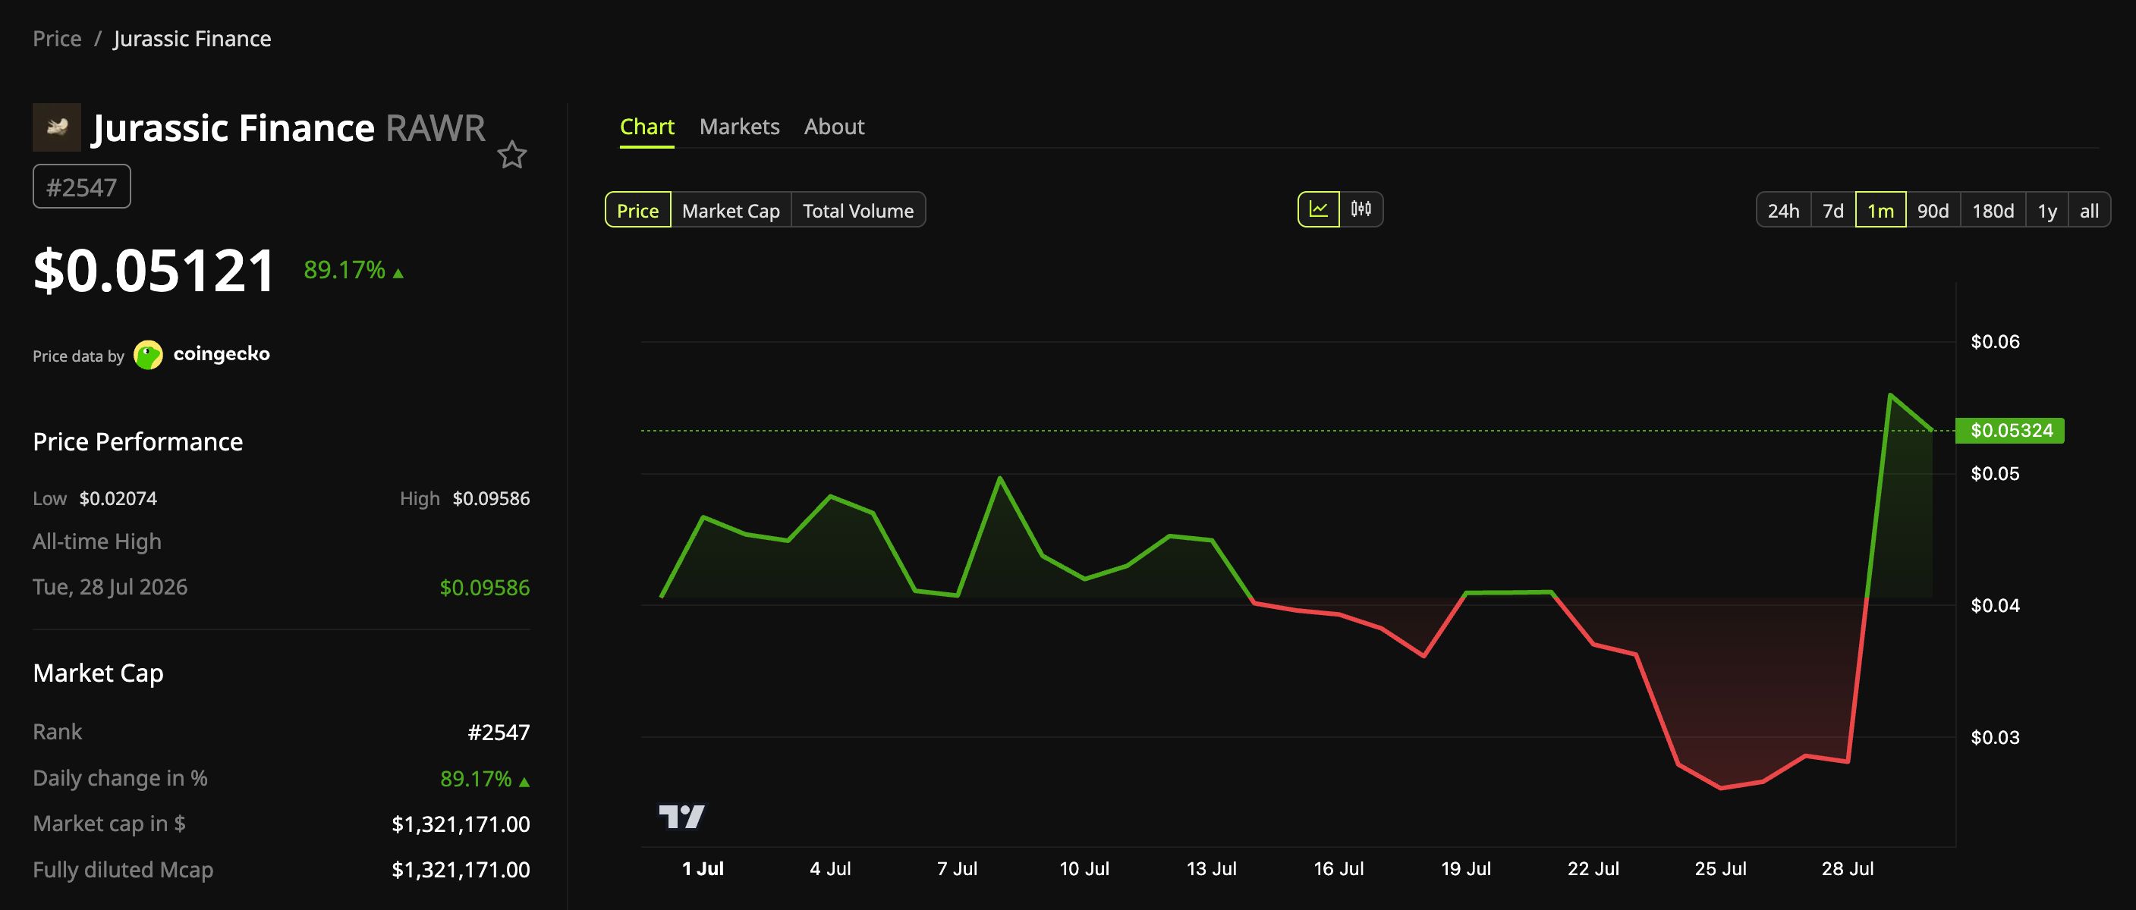Set chart range to 180d
The image size is (2136, 910).
tap(1993, 211)
